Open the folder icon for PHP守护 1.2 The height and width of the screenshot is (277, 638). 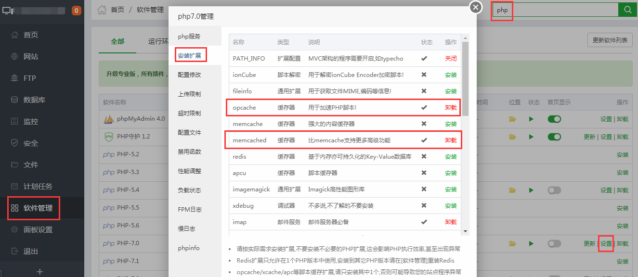pyautogui.click(x=512, y=137)
